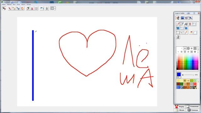This screenshot has width=201, height=113.
Task: Choose the large blurred square brush in second row
Action: point(192,52)
